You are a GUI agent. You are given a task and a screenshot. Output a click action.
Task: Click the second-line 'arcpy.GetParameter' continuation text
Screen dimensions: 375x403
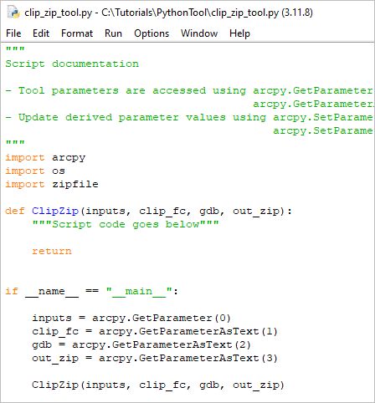click(x=313, y=104)
